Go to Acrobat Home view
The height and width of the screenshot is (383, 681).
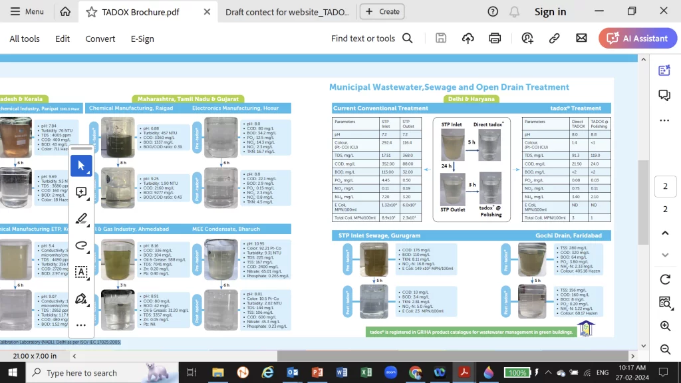(65, 12)
